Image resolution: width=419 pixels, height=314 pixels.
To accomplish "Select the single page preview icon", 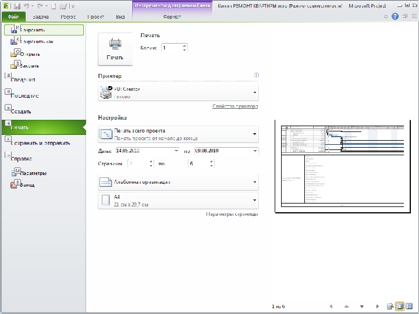I will point(400,306).
